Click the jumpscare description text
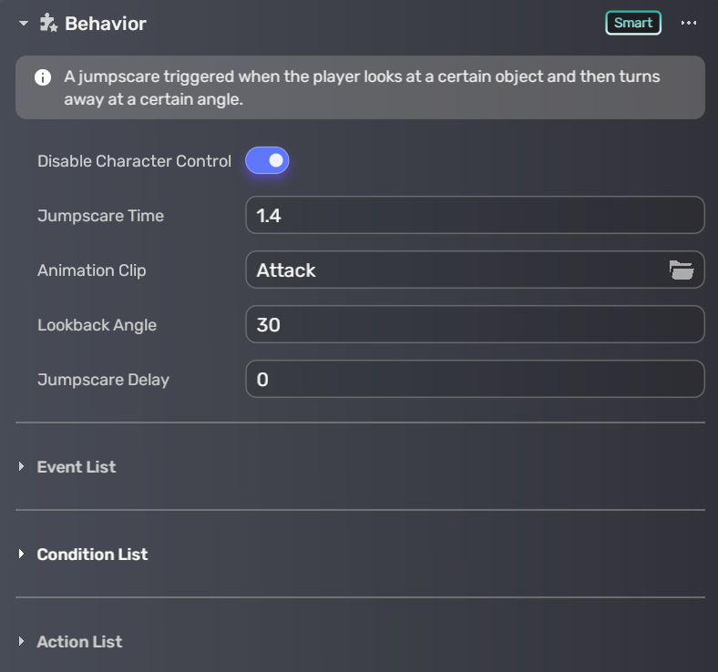The height and width of the screenshot is (672, 718). point(362,87)
